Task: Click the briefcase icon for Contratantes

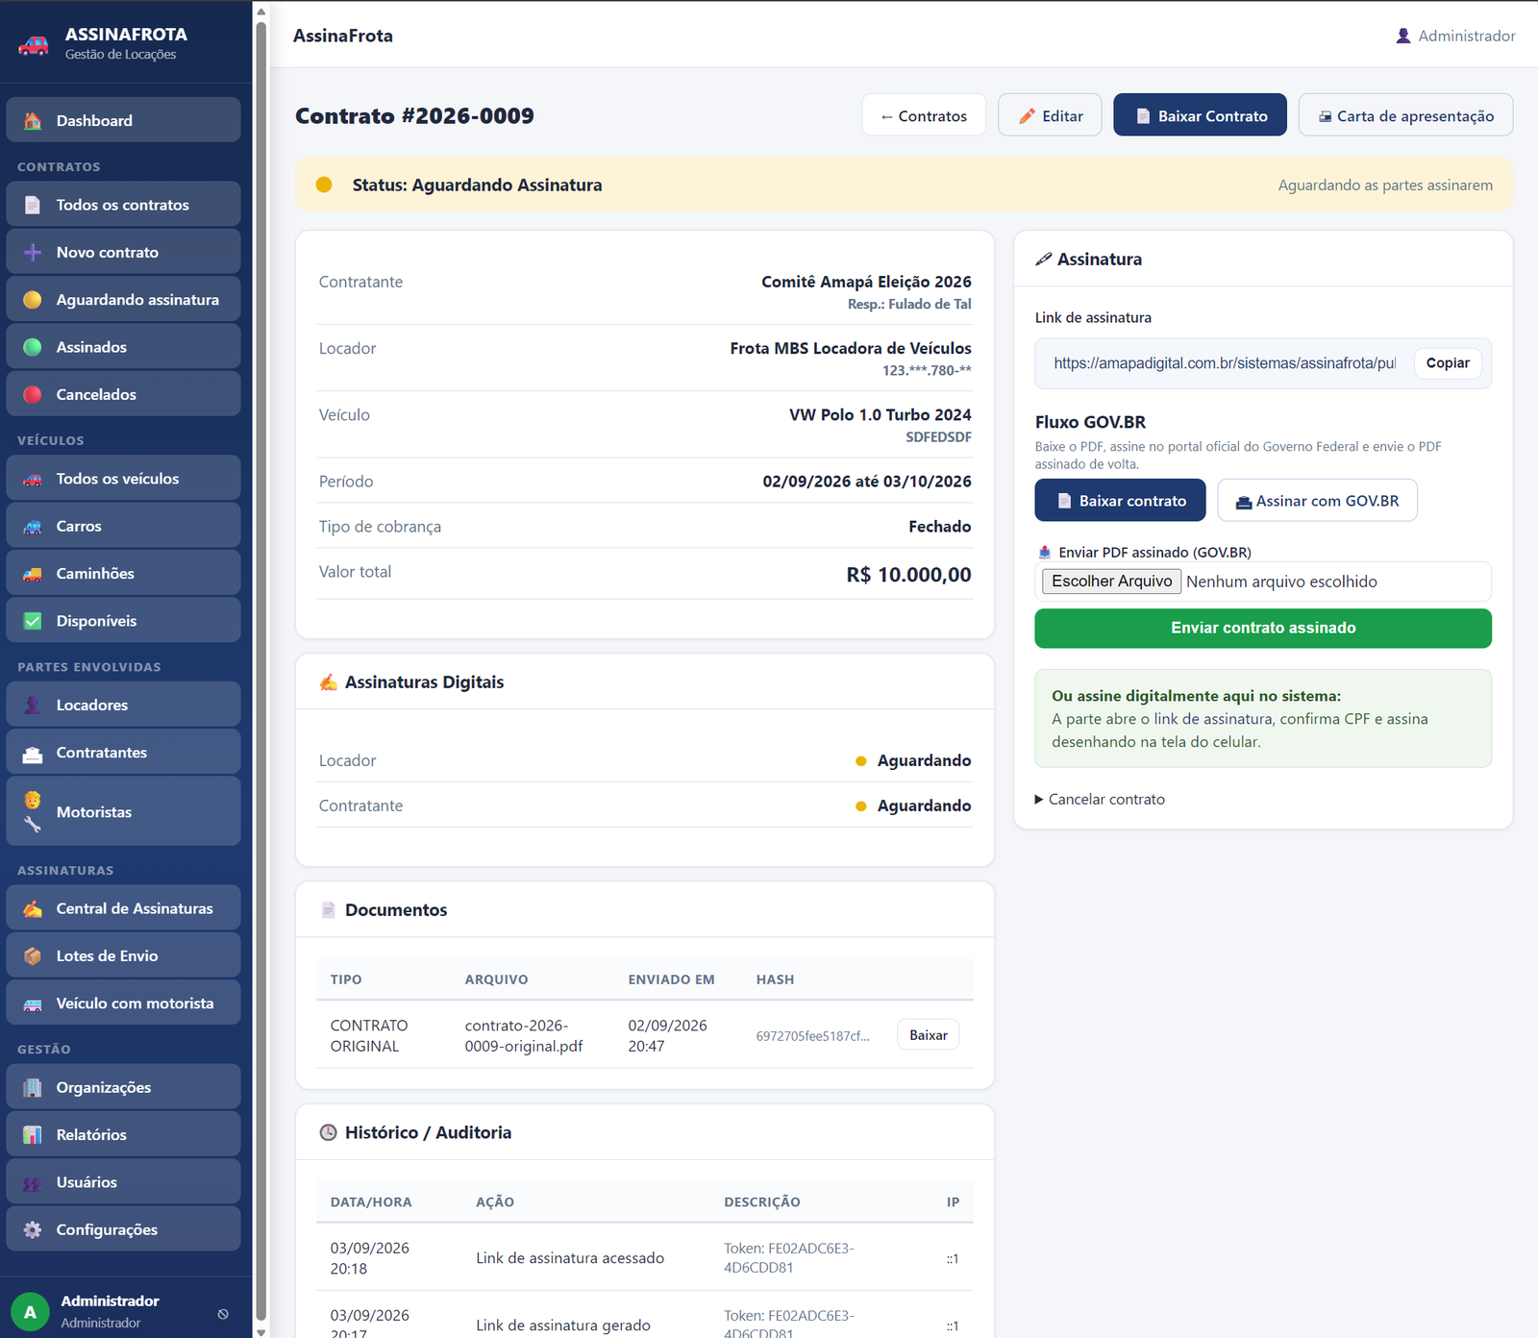Action: click(x=33, y=754)
